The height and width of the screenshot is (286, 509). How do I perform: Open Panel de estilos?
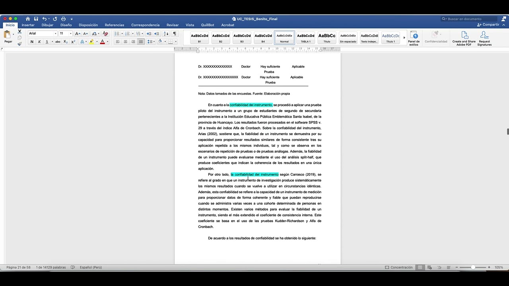click(414, 39)
